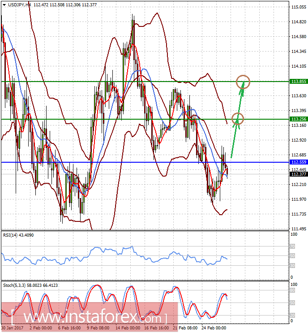Click the black 112.377 current price tag
Viewport: 308px width, 333px height.
click(x=299, y=174)
